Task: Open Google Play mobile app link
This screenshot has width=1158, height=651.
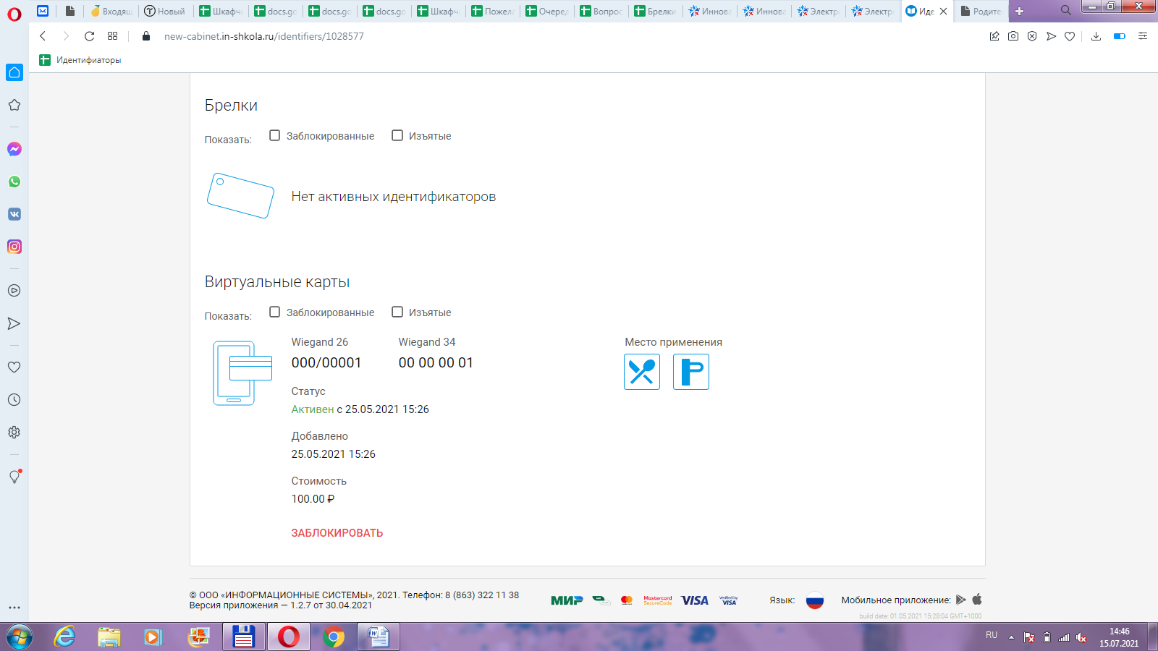Action: tap(960, 600)
